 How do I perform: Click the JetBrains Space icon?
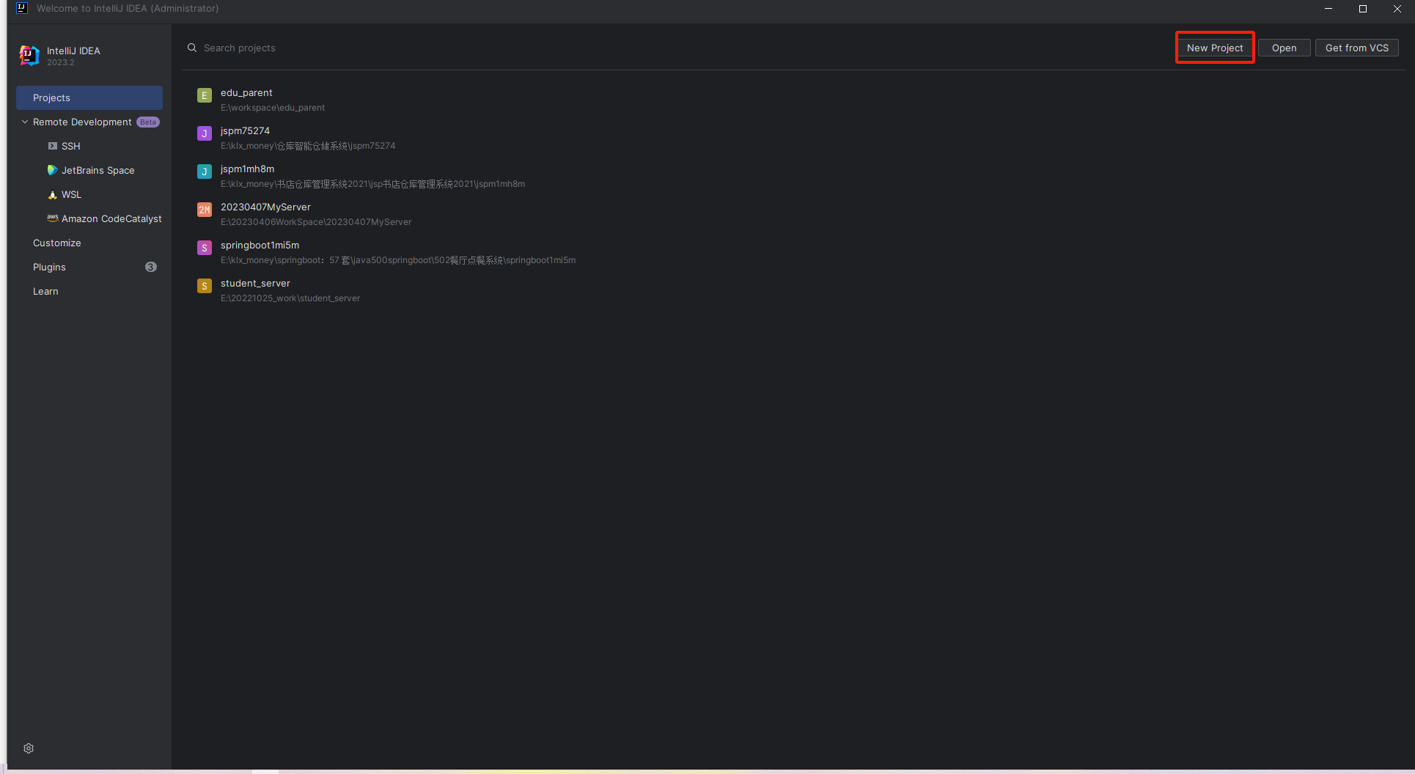click(x=52, y=170)
